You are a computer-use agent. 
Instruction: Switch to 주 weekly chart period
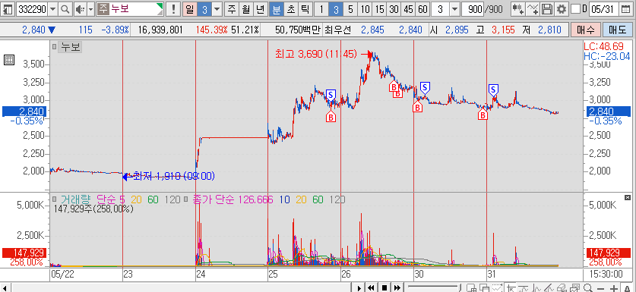click(231, 8)
